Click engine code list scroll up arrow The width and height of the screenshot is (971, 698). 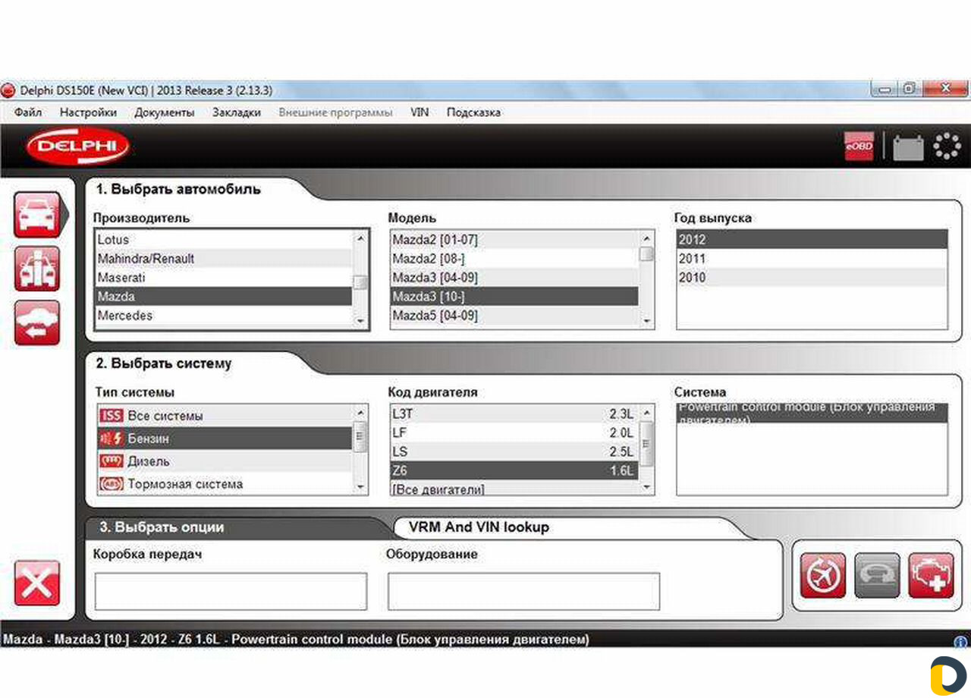click(646, 413)
